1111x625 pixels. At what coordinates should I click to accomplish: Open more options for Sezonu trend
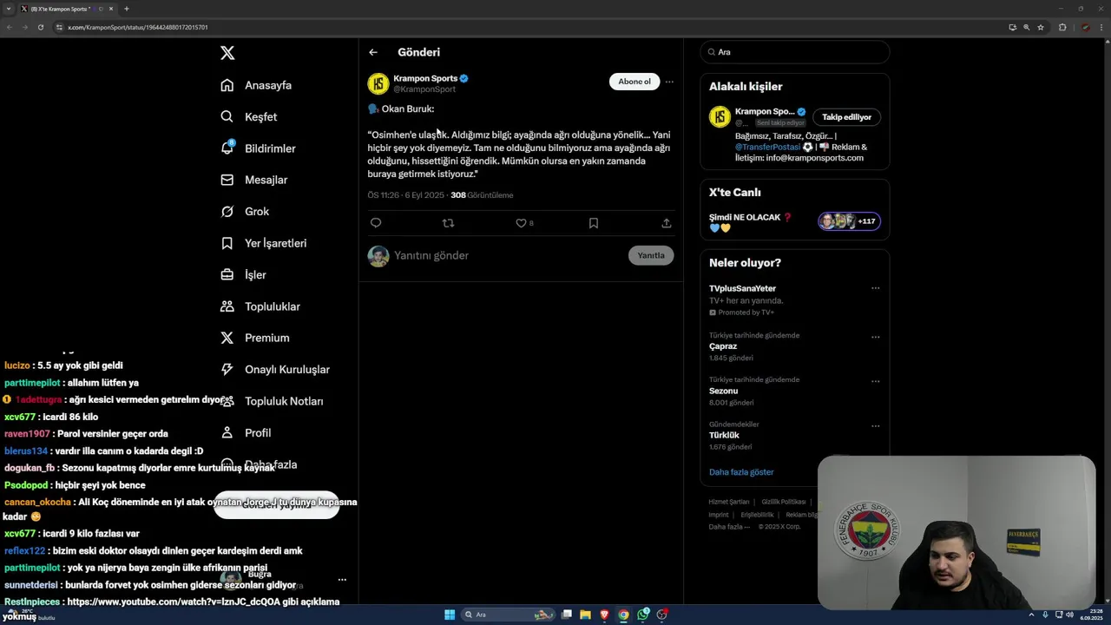click(875, 381)
